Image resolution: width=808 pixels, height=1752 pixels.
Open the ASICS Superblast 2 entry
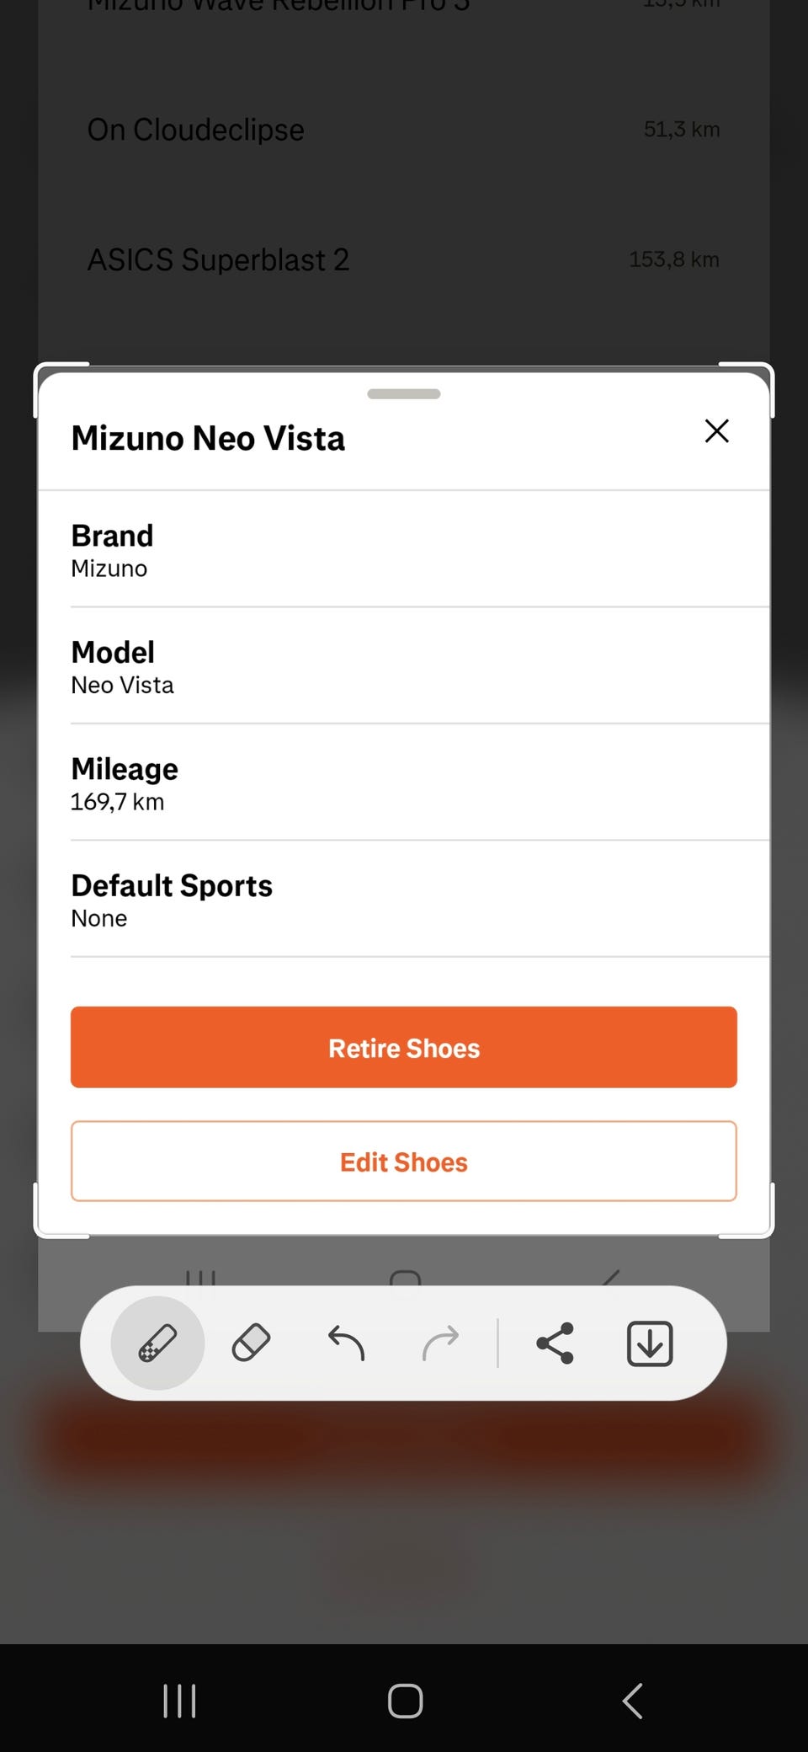click(x=404, y=259)
